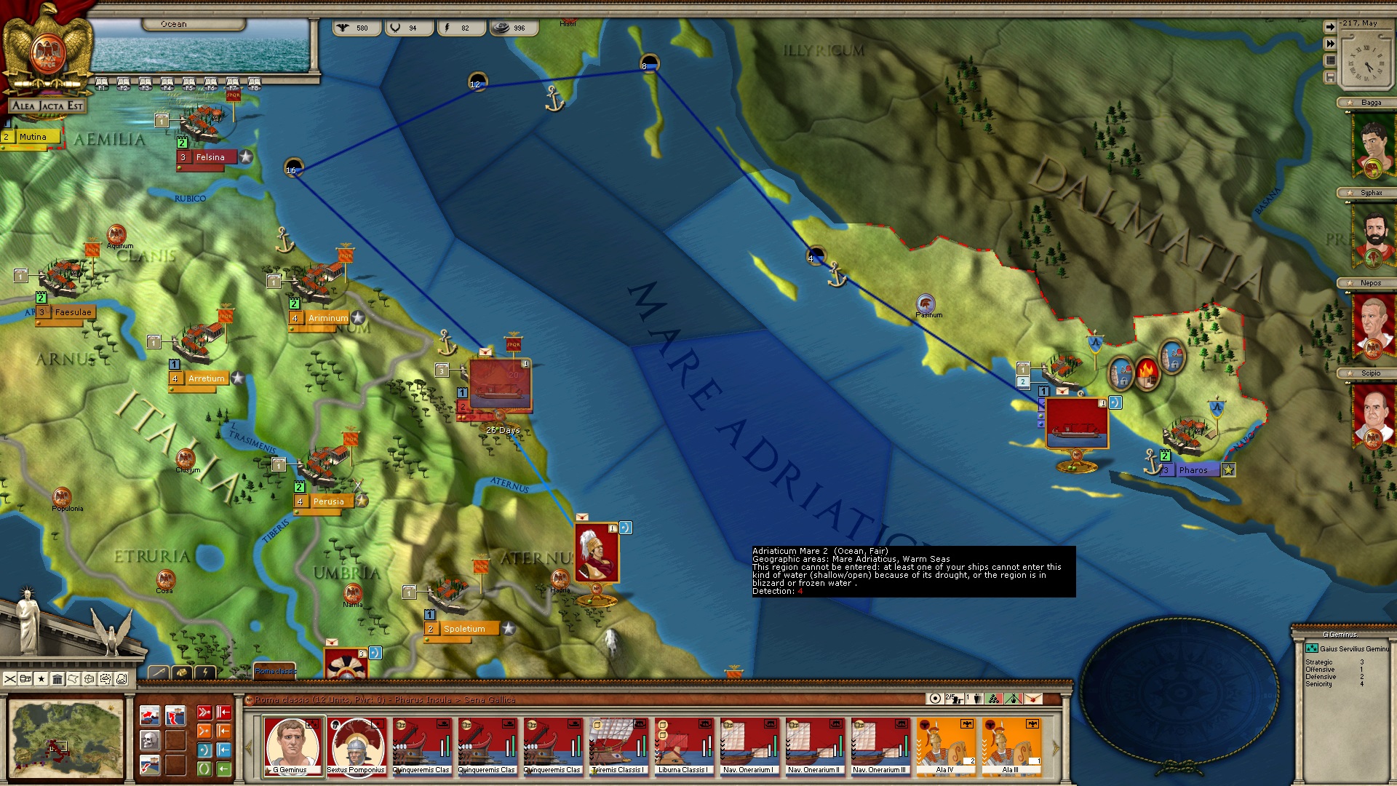Click the ship sortie order icon
The width and height of the screenshot is (1397, 786).
point(150,715)
